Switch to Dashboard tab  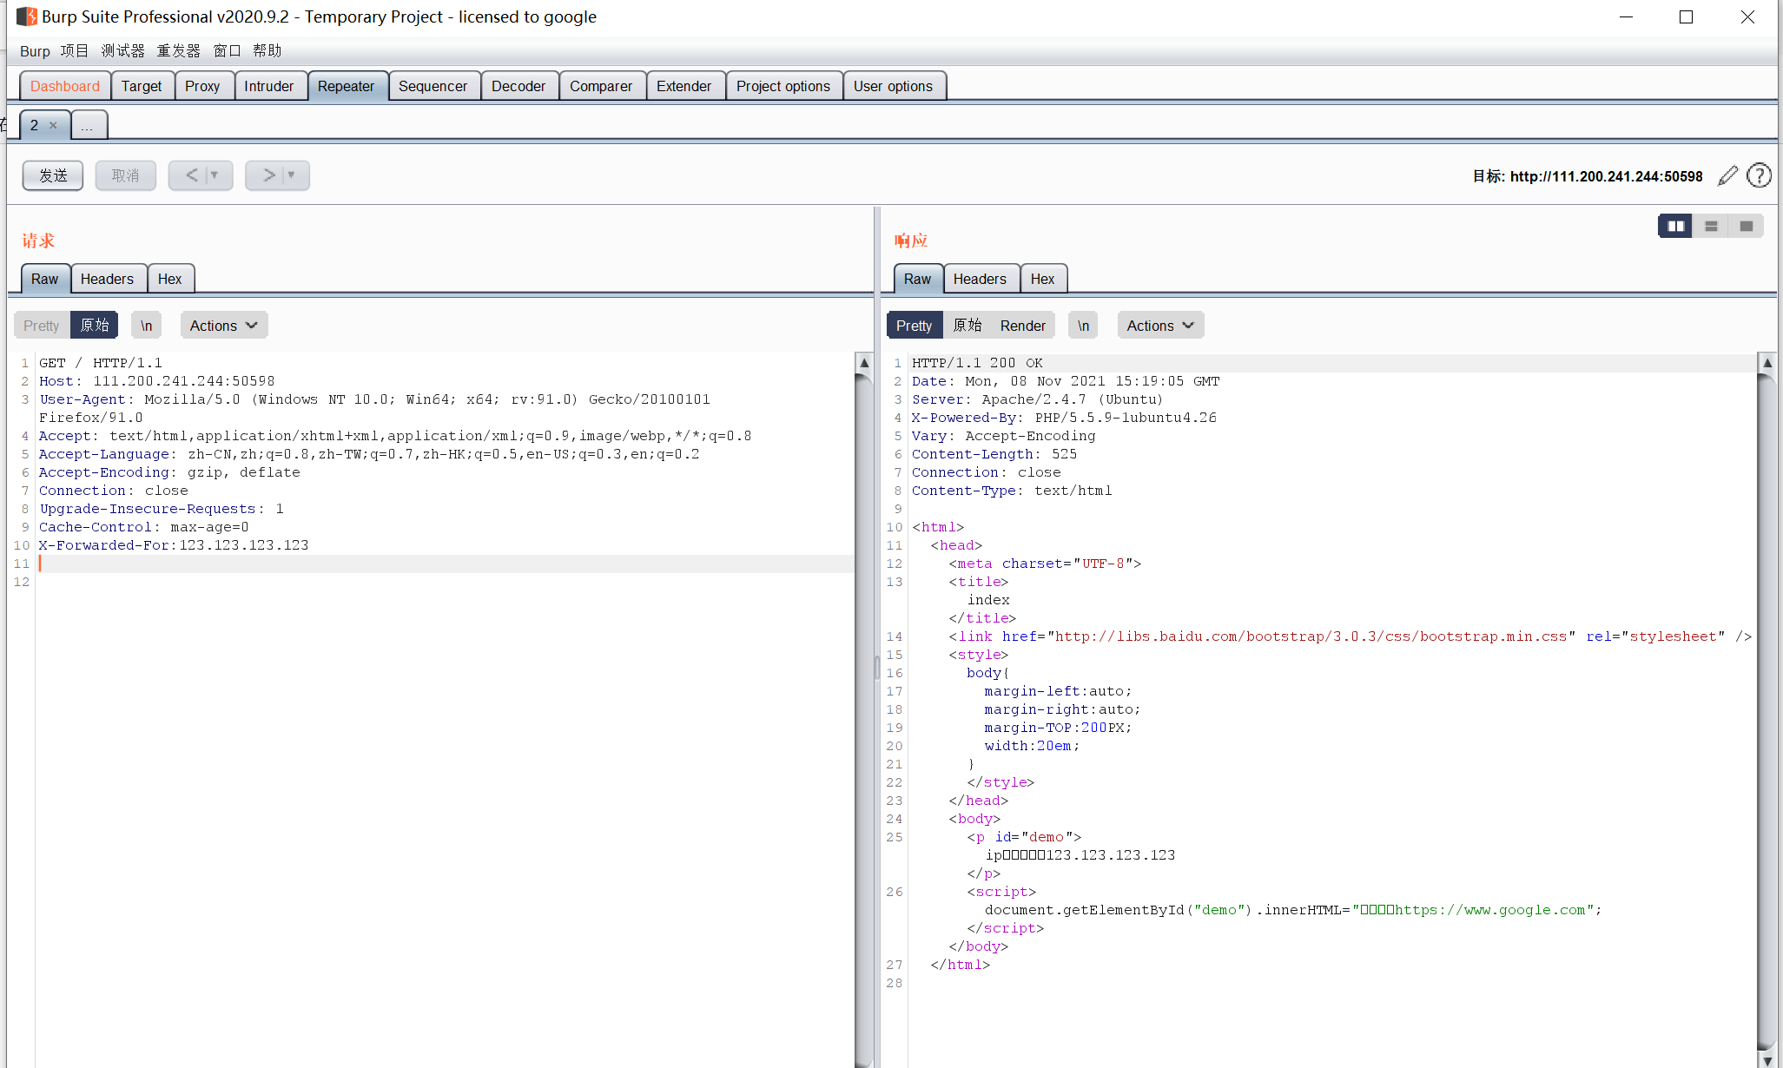click(x=65, y=86)
